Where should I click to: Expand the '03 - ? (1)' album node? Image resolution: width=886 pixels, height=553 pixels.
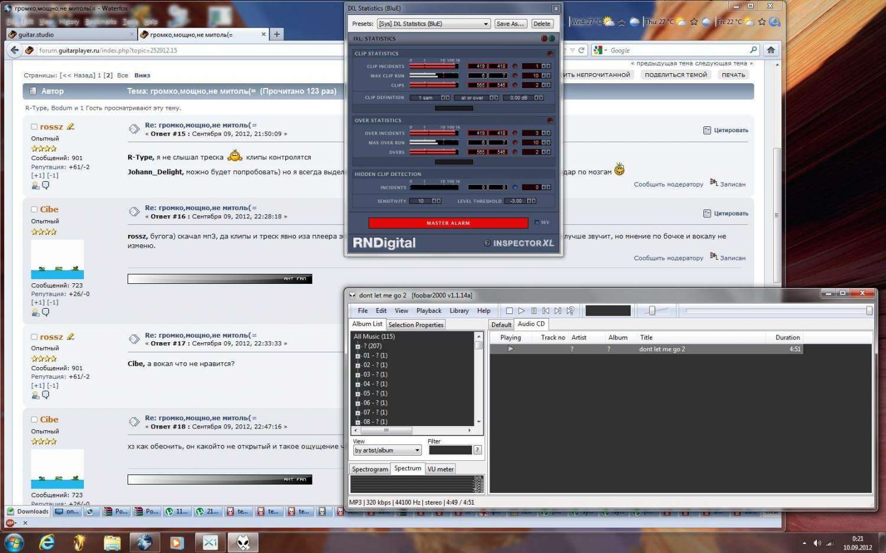coord(358,375)
